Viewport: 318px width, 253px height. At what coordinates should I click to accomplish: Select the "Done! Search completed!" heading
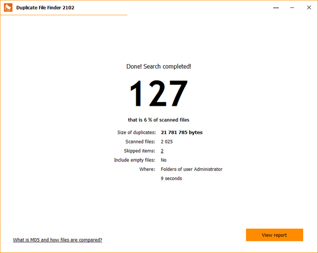coord(158,66)
